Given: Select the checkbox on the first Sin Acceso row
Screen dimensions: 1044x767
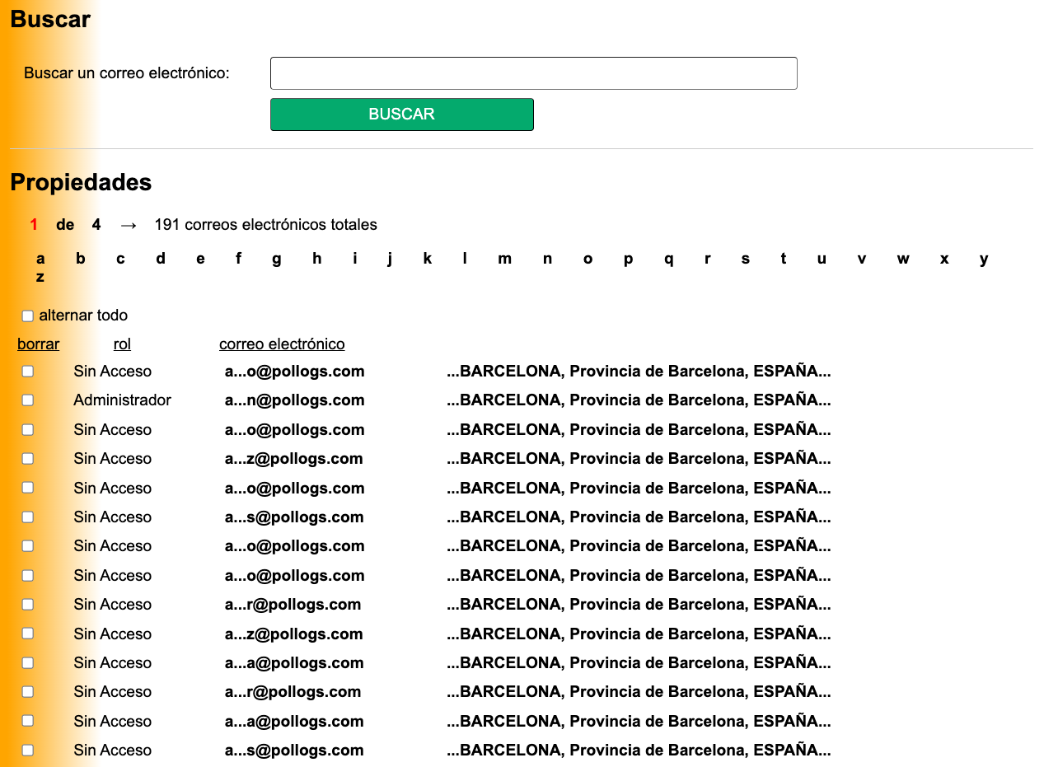Looking at the screenshot, I should pyautogui.click(x=27, y=371).
